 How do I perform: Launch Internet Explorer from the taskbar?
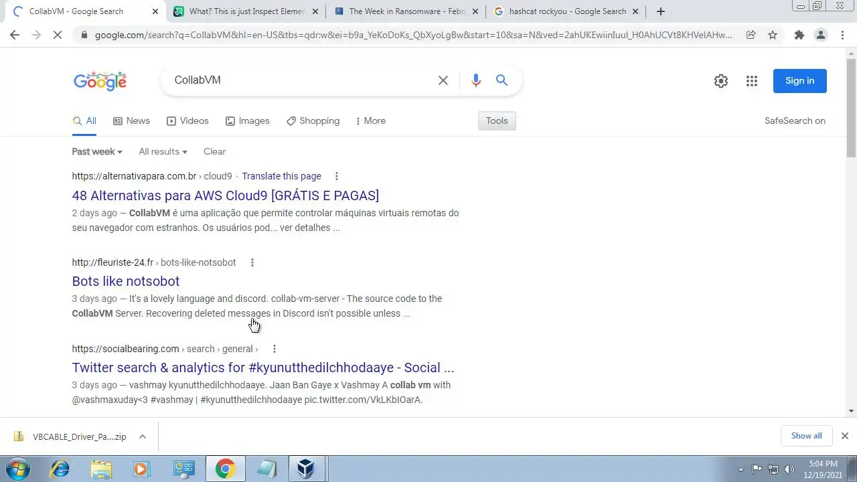click(x=60, y=469)
